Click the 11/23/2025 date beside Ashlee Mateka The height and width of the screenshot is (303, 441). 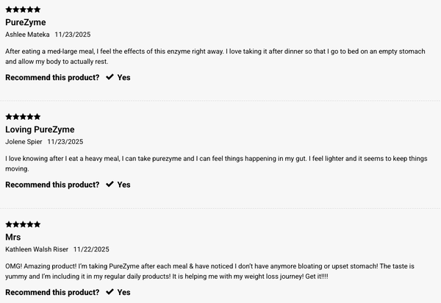[x=73, y=35]
